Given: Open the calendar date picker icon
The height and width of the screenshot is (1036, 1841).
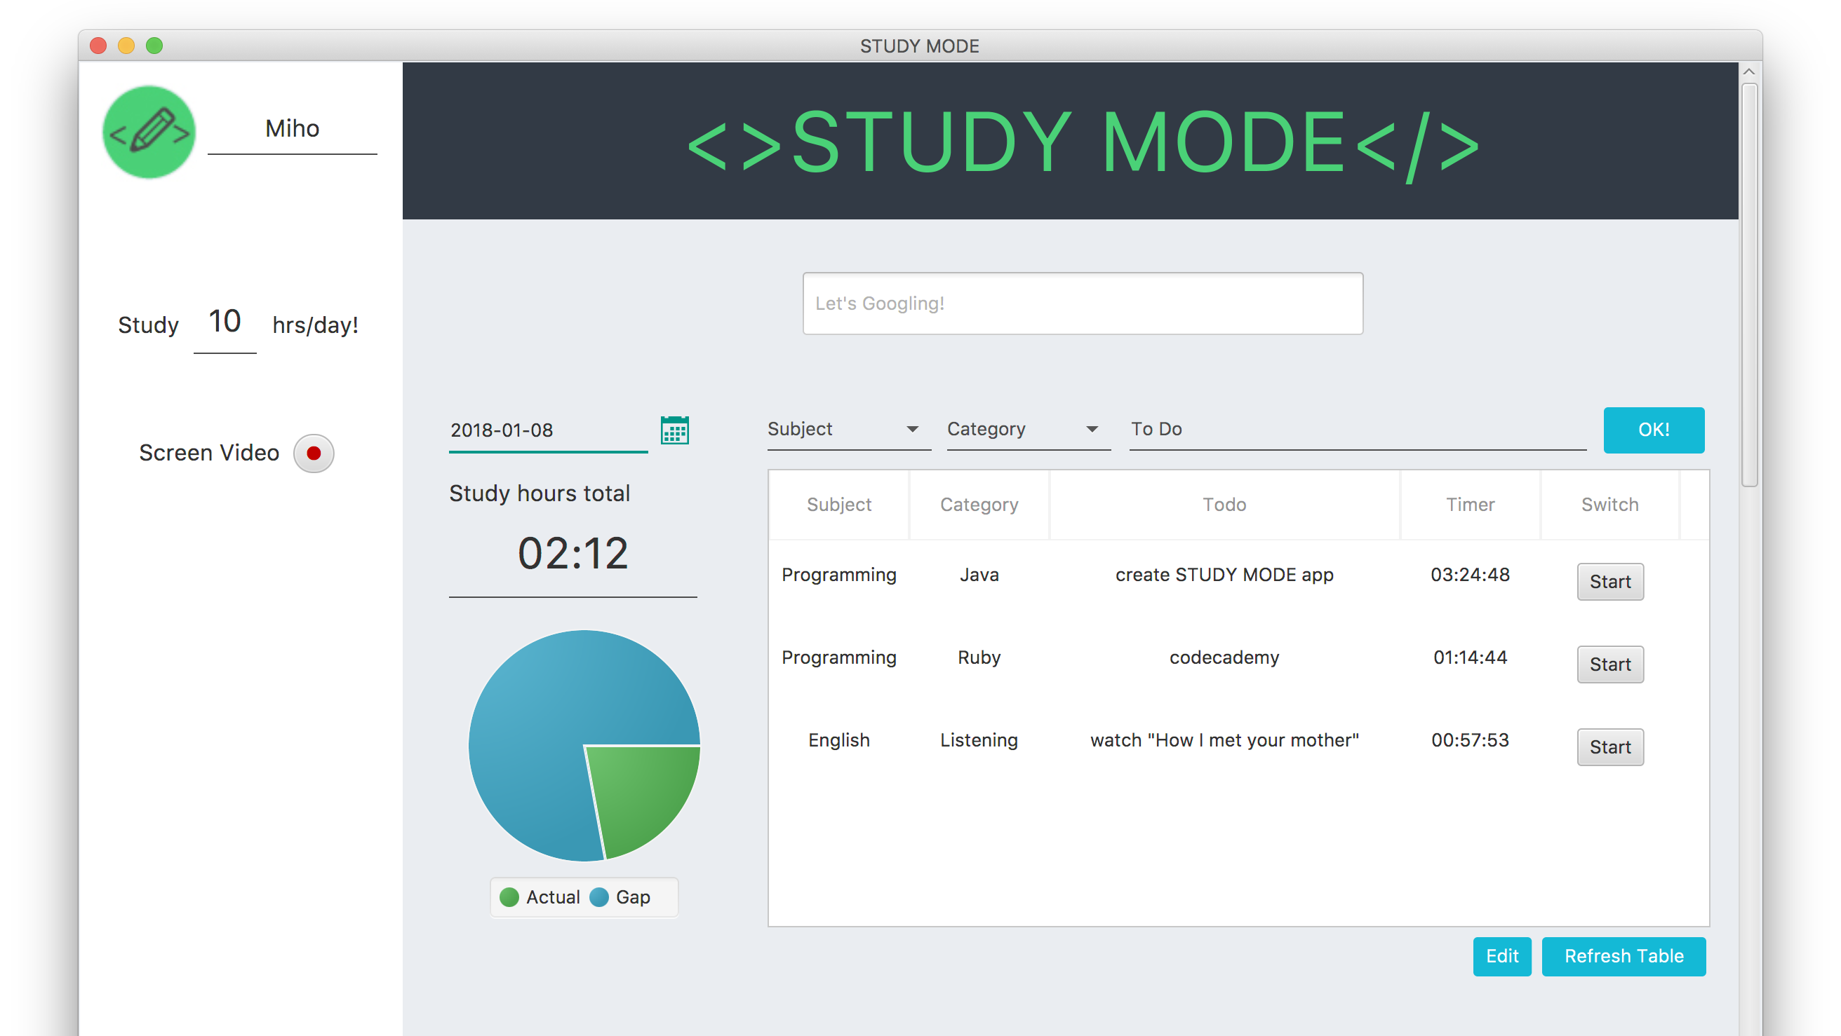Looking at the screenshot, I should [674, 430].
